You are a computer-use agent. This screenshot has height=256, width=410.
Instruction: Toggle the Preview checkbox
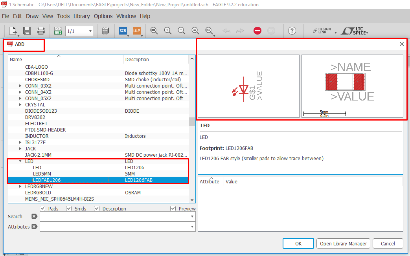[x=173, y=208]
